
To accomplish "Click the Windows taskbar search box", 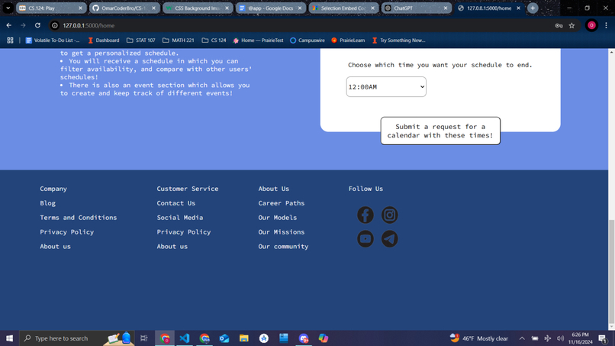I will click(76, 338).
